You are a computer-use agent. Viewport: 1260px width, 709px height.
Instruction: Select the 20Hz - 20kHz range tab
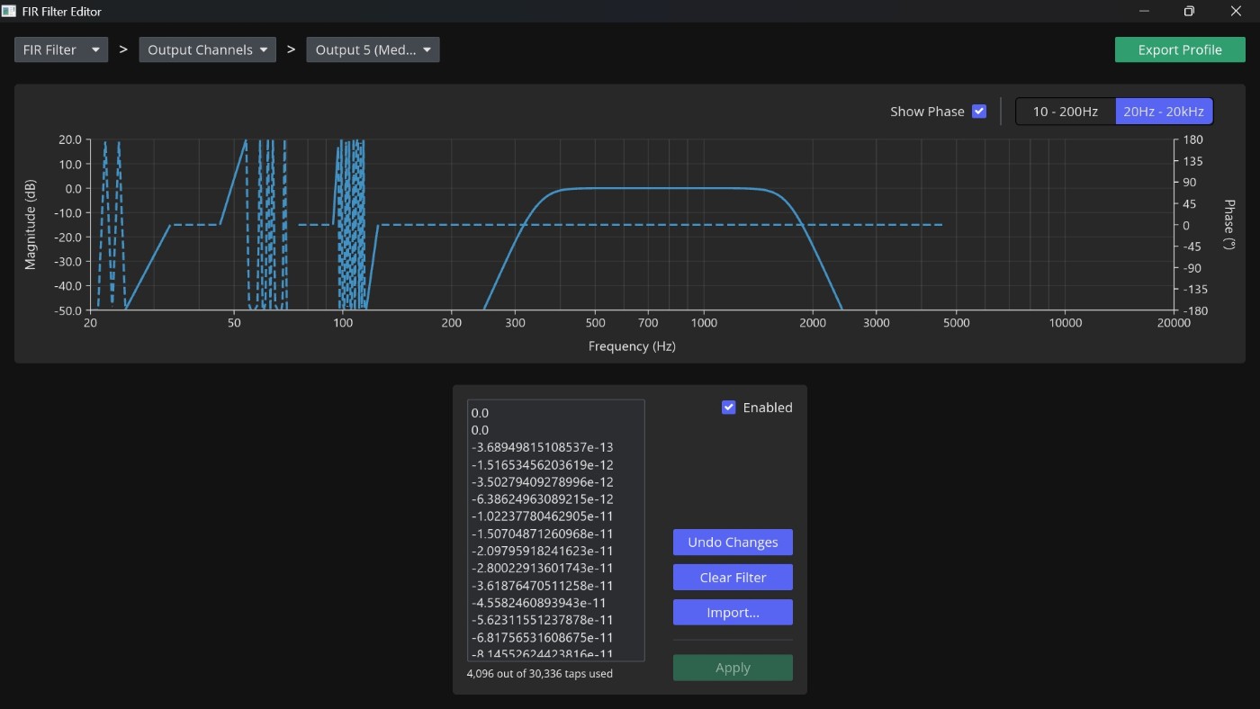1164,112
